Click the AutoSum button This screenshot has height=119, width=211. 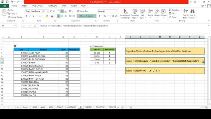pyautogui.click(x=174, y=10)
